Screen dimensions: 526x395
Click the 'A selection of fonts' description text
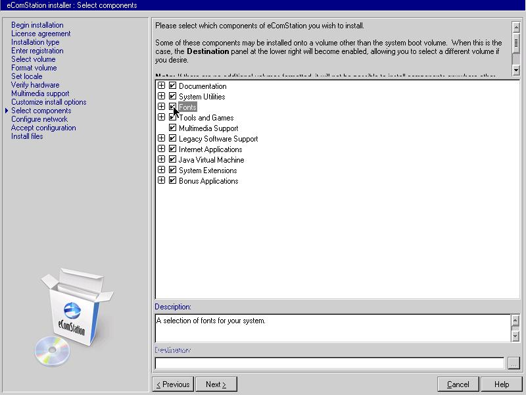210,321
